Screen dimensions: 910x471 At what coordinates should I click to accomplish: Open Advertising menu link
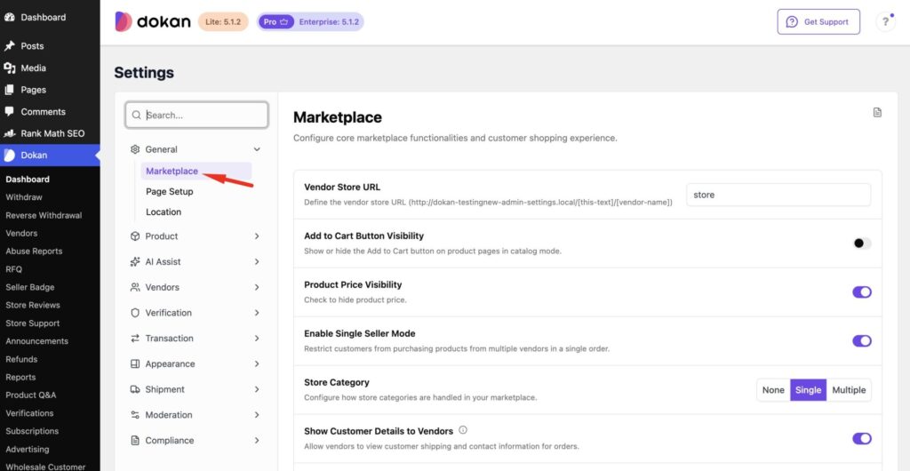[x=28, y=449]
